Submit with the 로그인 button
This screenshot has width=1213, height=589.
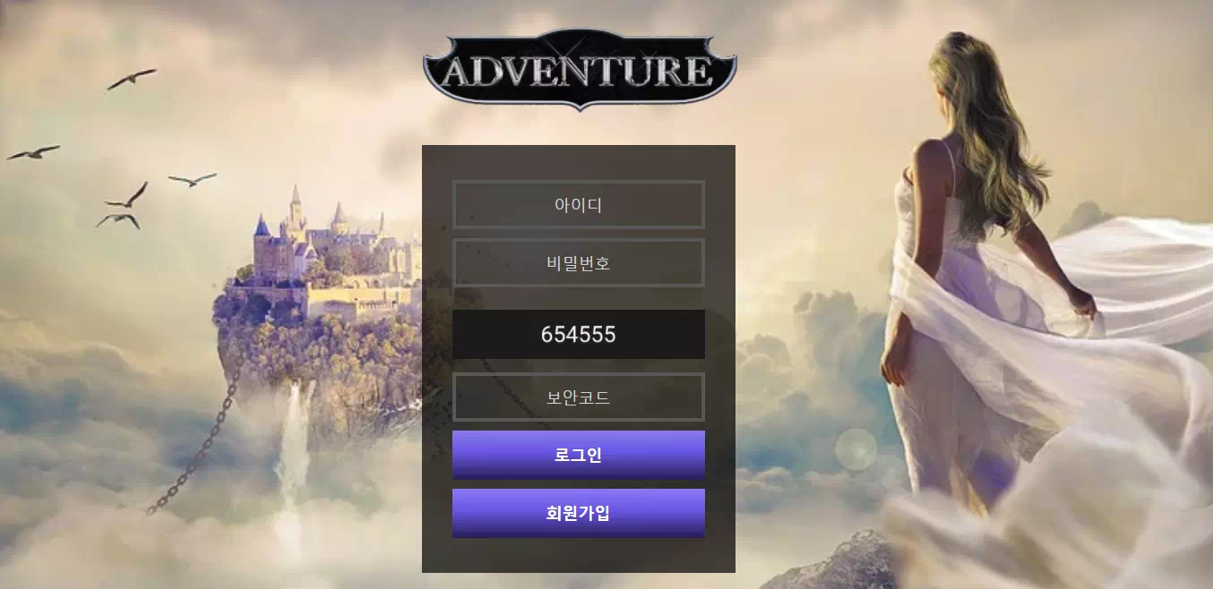click(579, 455)
